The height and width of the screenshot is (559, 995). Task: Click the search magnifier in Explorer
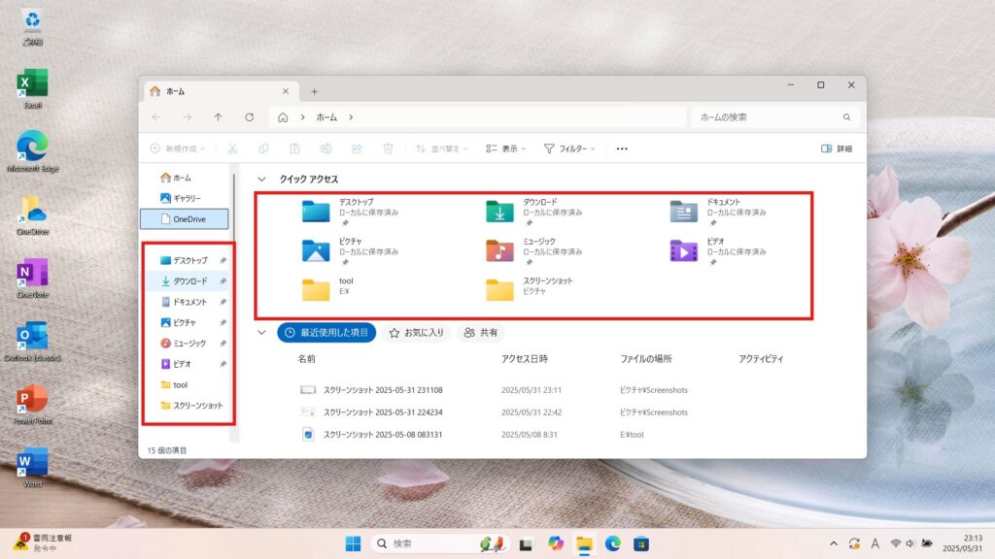(x=846, y=117)
